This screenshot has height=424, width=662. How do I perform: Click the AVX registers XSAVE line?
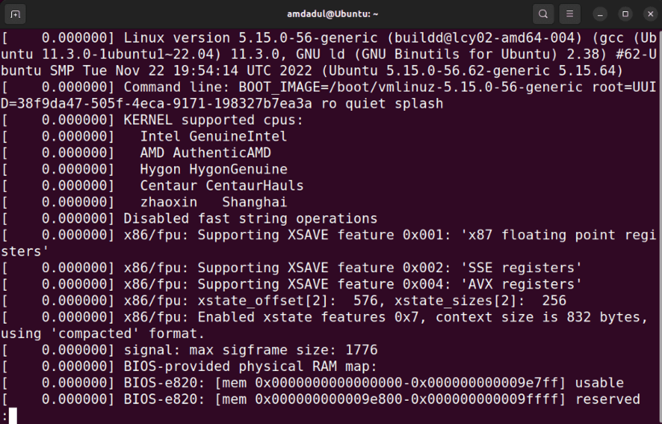(x=302, y=284)
